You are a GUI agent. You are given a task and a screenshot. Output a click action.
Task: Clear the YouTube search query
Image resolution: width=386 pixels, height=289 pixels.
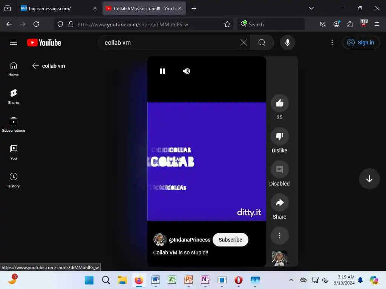(x=244, y=43)
